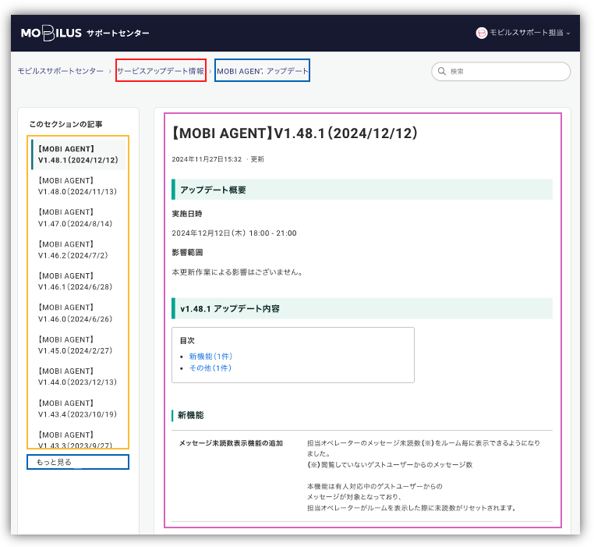The image size is (594, 547).
Task: Click the v1.48.1 アップデート内容 heading
Action: 362,308
